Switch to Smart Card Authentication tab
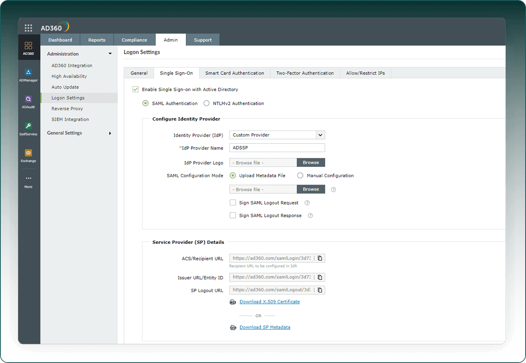Image resolution: width=526 pixels, height=363 pixels. coord(235,73)
